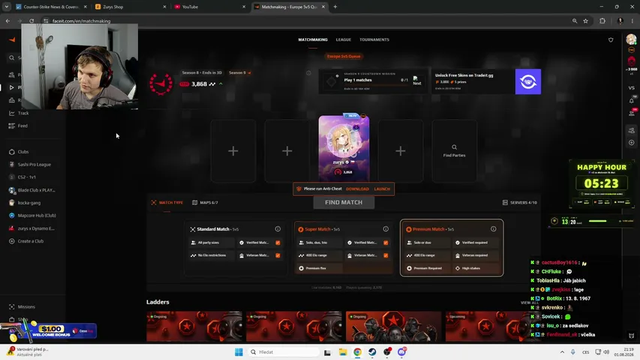Click Create a Club plus icon

11,241
